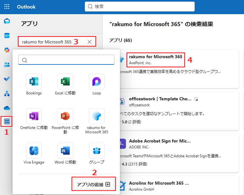The height and width of the screenshot is (195, 244).
Task: Open PowerPoint from the apps flyout
Action: (65, 121)
